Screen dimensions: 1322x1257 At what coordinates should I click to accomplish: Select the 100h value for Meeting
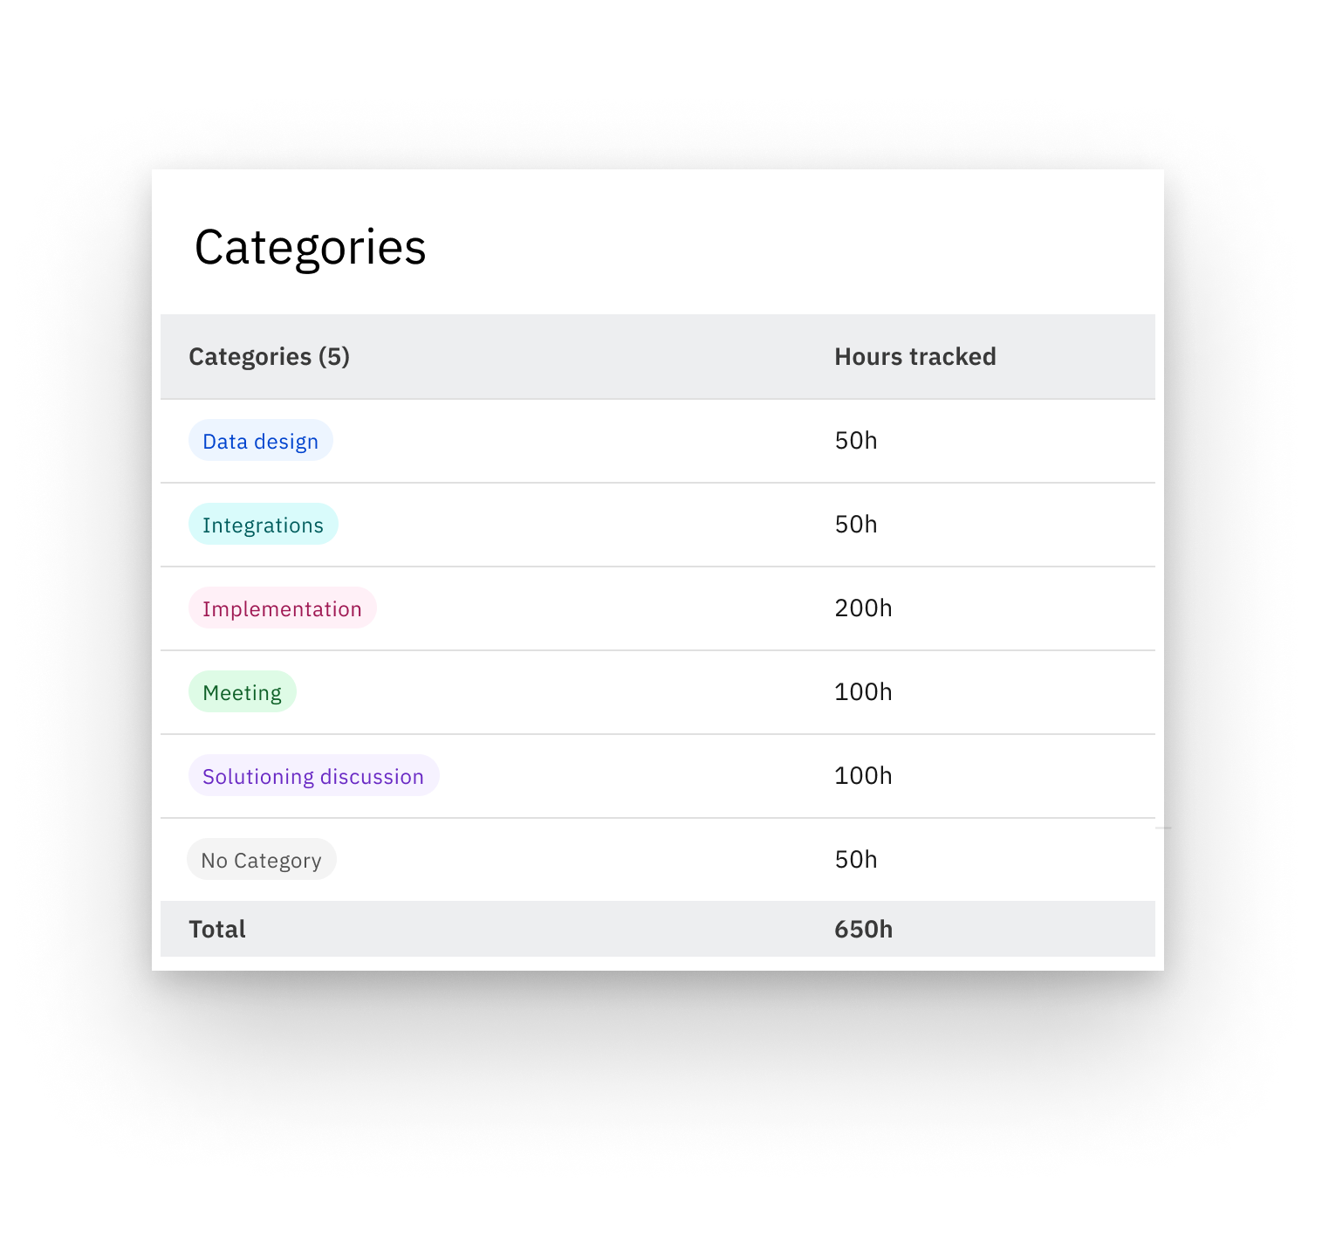pos(863,692)
